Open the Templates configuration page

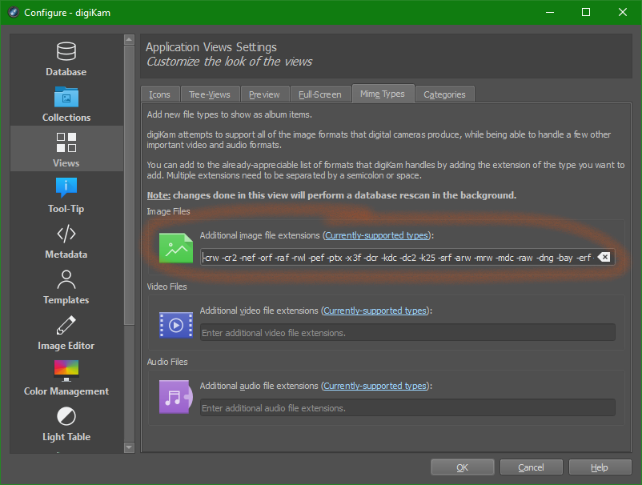tap(66, 287)
